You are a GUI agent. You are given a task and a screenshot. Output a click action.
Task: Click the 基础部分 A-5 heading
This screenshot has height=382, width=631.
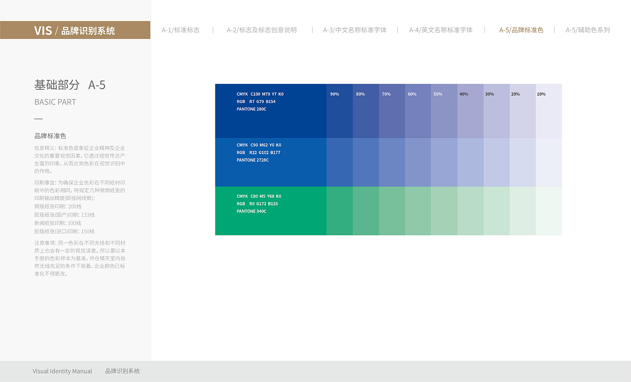pos(70,85)
